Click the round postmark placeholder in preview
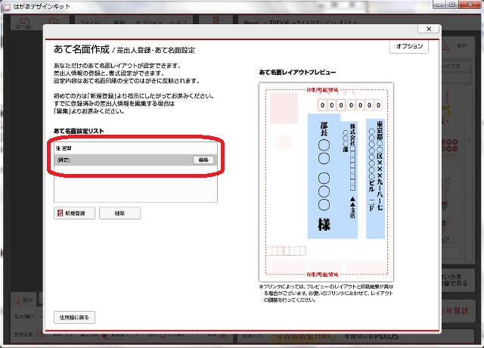Image resolution: width=484 pixels, height=348 pixels. pyautogui.click(x=284, y=141)
